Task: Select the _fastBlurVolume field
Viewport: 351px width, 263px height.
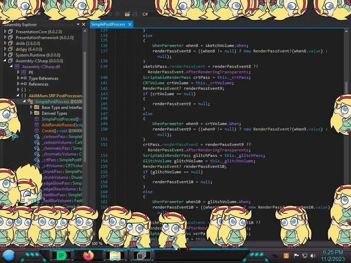Action: [x=62, y=200]
